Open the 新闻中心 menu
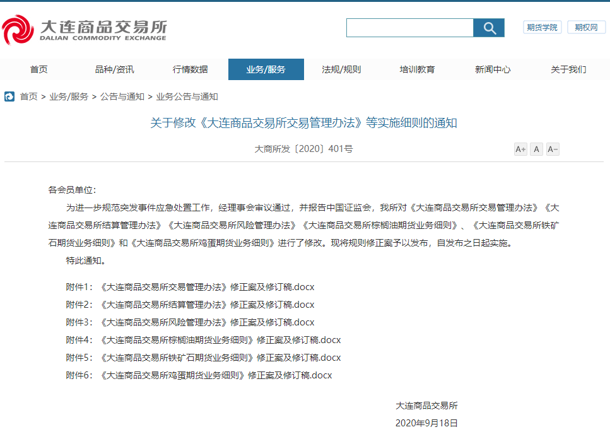This screenshot has width=610, height=444. click(493, 69)
